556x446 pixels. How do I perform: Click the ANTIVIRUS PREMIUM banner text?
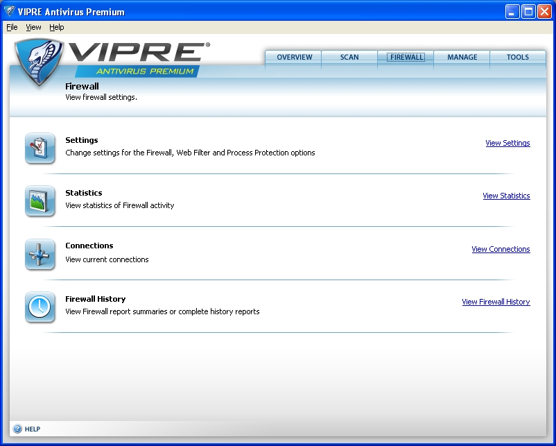click(x=145, y=71)
